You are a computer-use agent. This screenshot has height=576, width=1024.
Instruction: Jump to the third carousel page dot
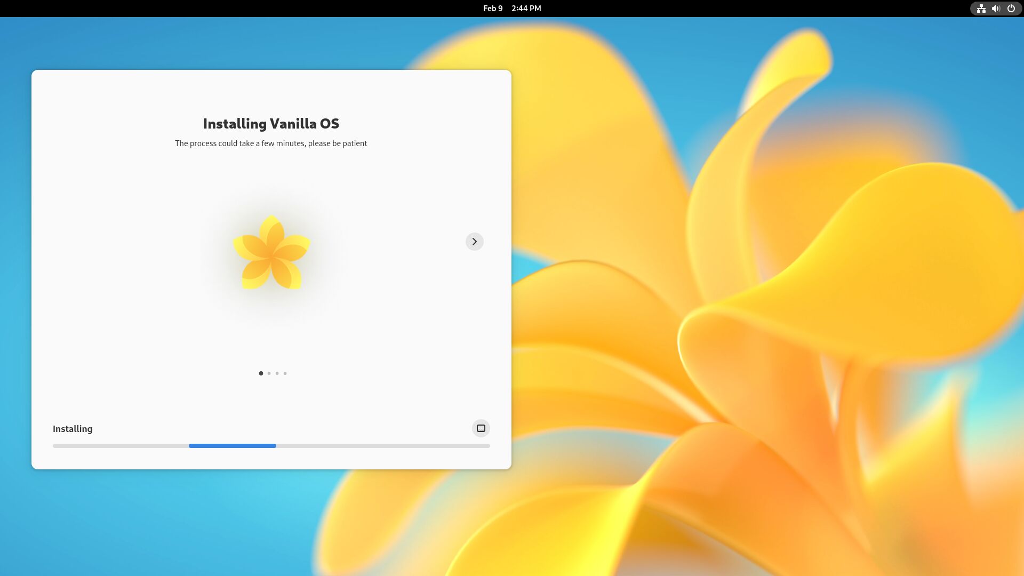tap(277, 373)
